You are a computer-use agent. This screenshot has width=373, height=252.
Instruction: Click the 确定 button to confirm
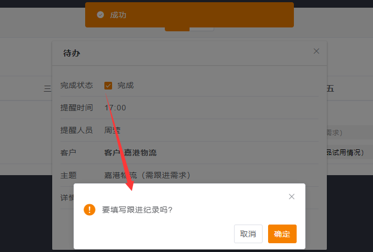[x=282, y=234]
